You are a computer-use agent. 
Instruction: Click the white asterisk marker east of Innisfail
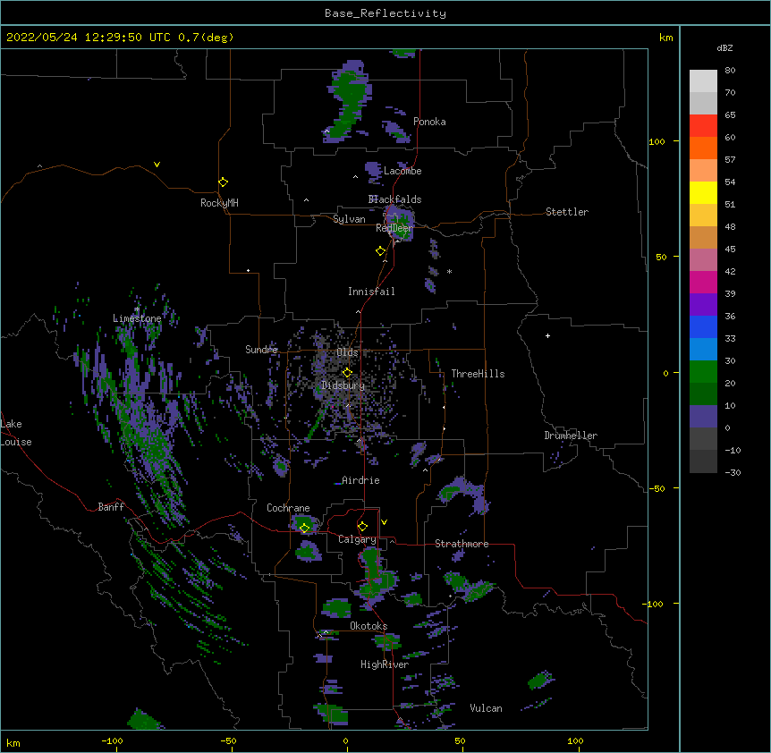coord(449,271)
